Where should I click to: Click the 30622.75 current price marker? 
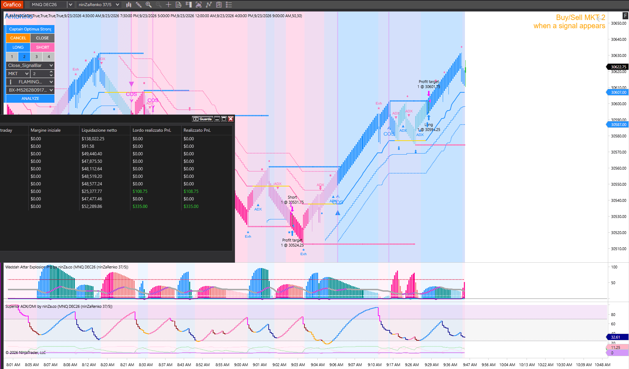click(x=618, y=67)
